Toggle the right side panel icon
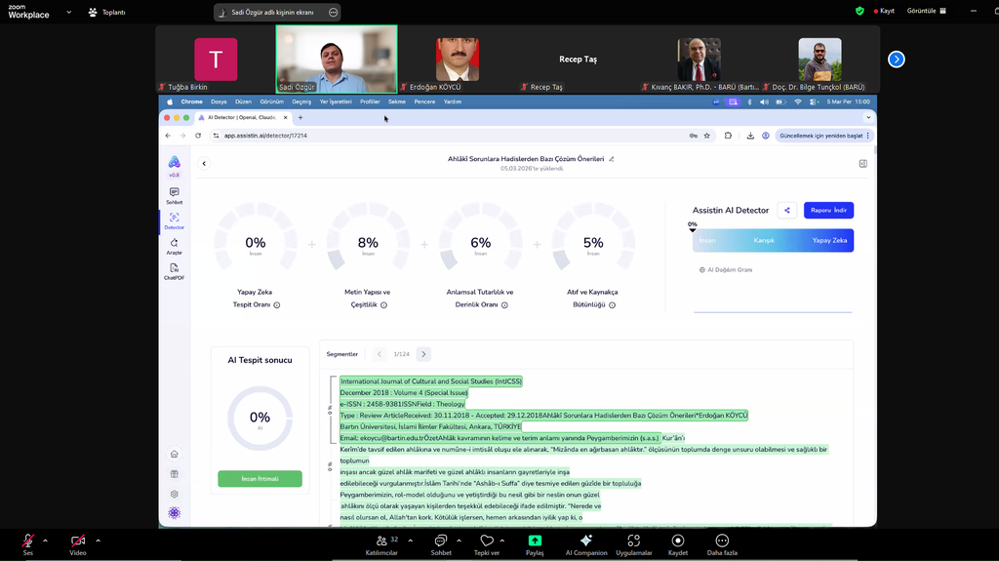Viewport: 999px width, 561px height. pos(862,164)
